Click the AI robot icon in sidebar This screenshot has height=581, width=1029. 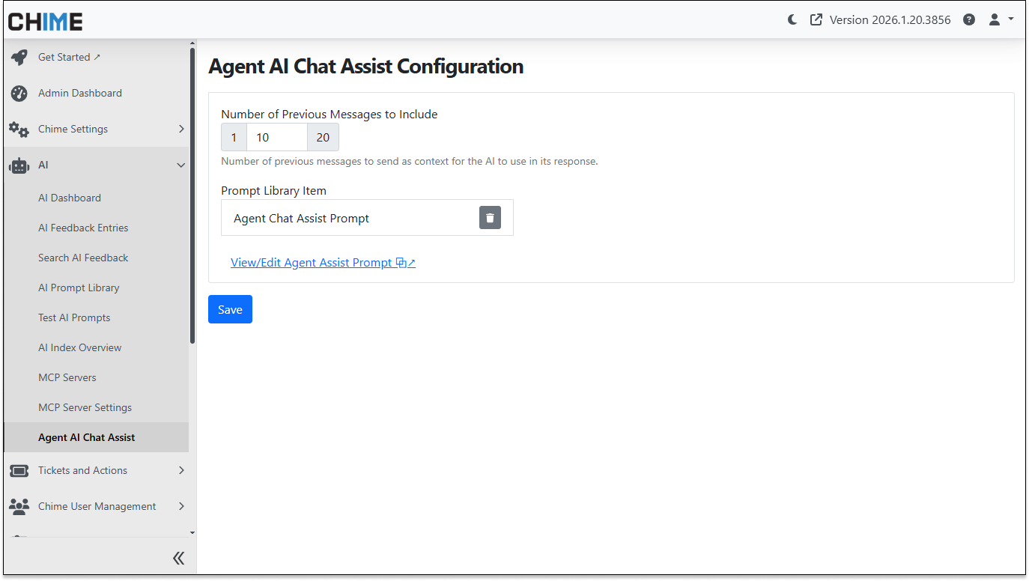pyautogui.click(x=19, y=165)
